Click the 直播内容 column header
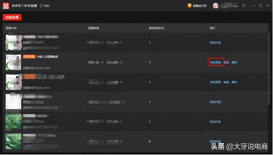Image resolution: width=273 pixels, height=155 pixels. (x=11, y=28)
